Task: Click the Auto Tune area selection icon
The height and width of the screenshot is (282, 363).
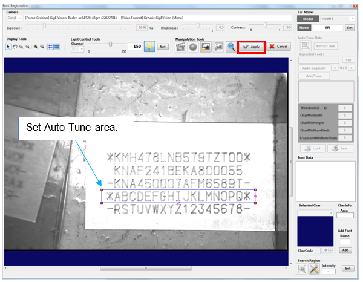Action: pos(306,46)
